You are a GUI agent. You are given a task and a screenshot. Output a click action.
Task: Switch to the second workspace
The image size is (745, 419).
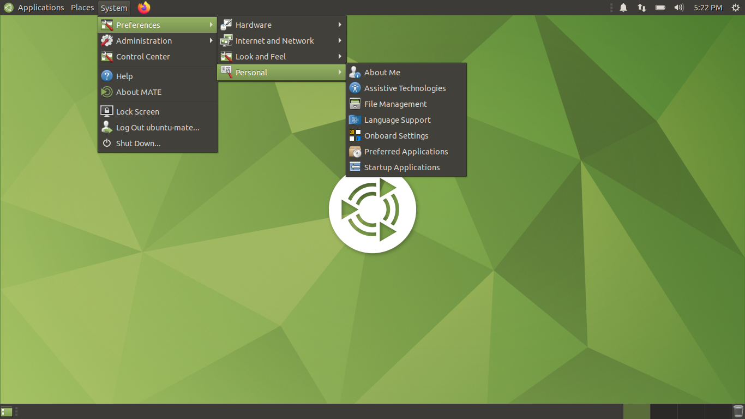pos(664,411)
